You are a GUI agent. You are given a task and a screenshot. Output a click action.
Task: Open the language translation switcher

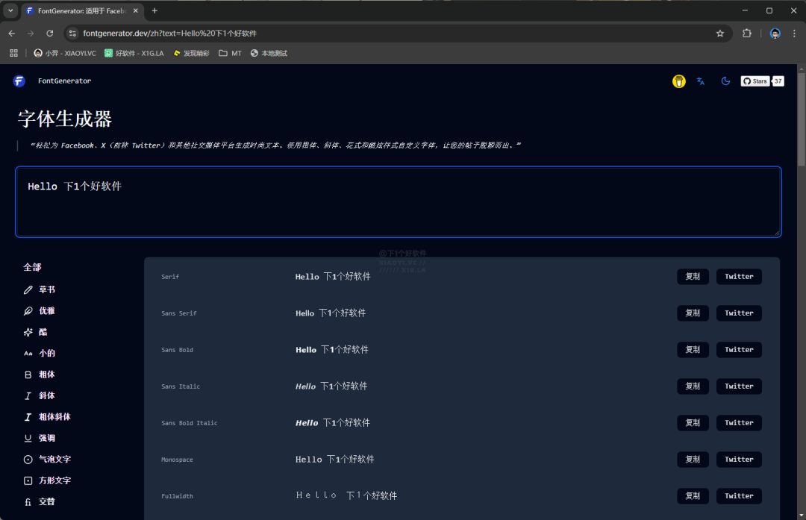(x=701, y=81)
